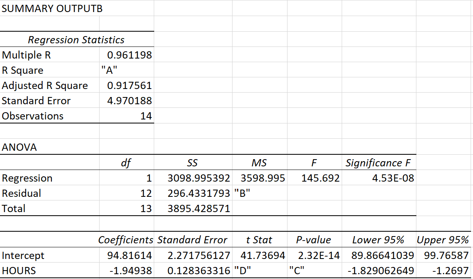The width and height of the screenshot is (473, 279).
Task: Click the cell containing "D"
Action: coord(243,270)
